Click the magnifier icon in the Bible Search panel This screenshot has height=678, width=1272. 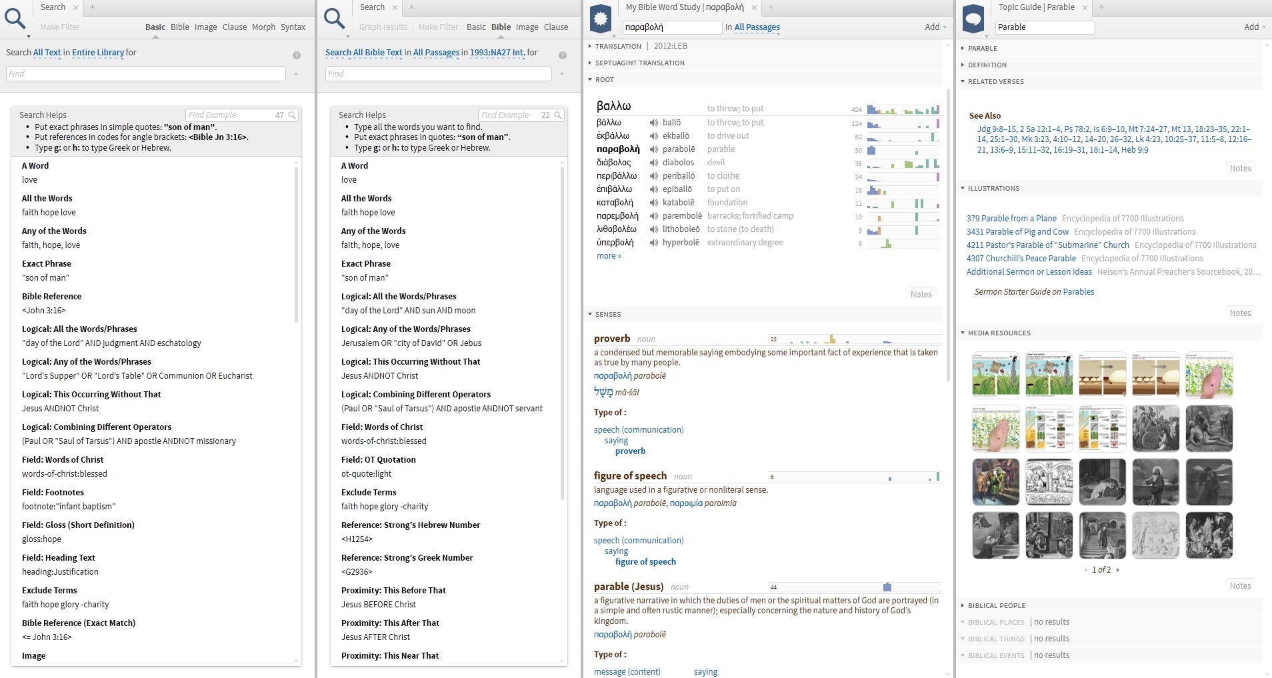[334, 18]
